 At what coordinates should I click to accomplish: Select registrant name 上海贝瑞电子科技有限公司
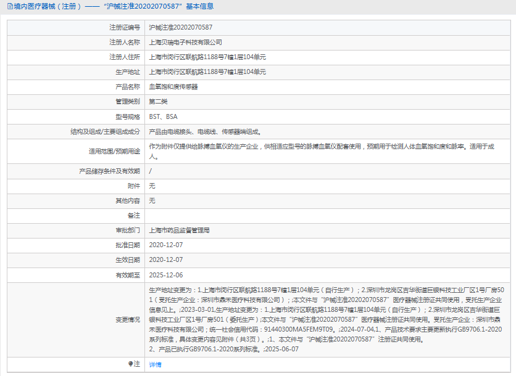185,43
